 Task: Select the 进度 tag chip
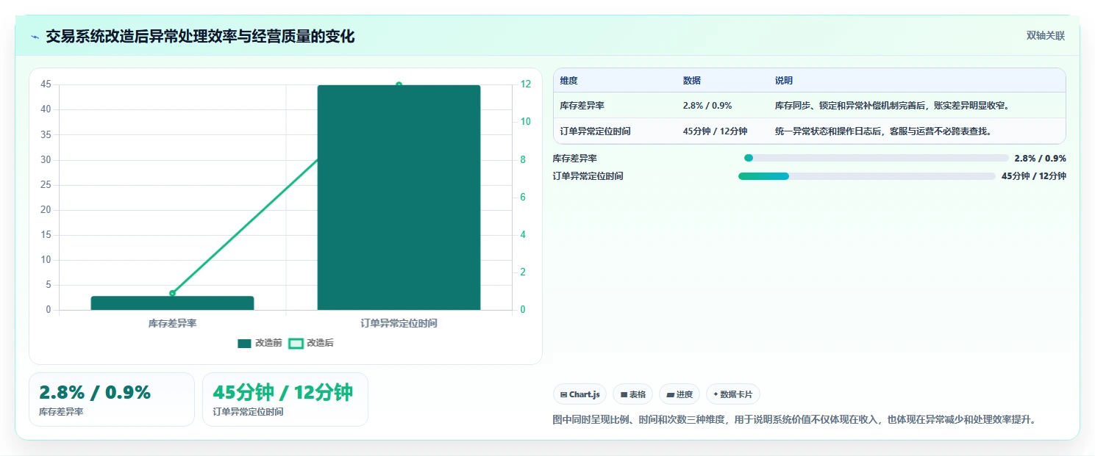tap(680, 394)
